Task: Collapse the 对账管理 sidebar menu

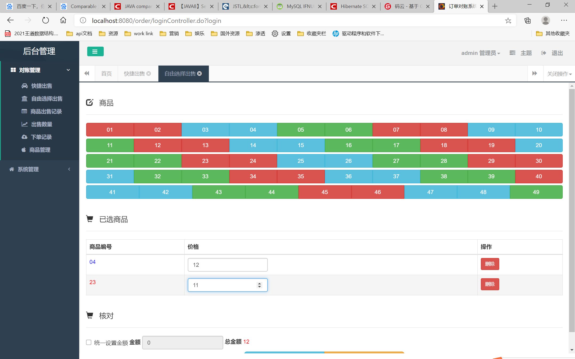Action: (68, 70)
